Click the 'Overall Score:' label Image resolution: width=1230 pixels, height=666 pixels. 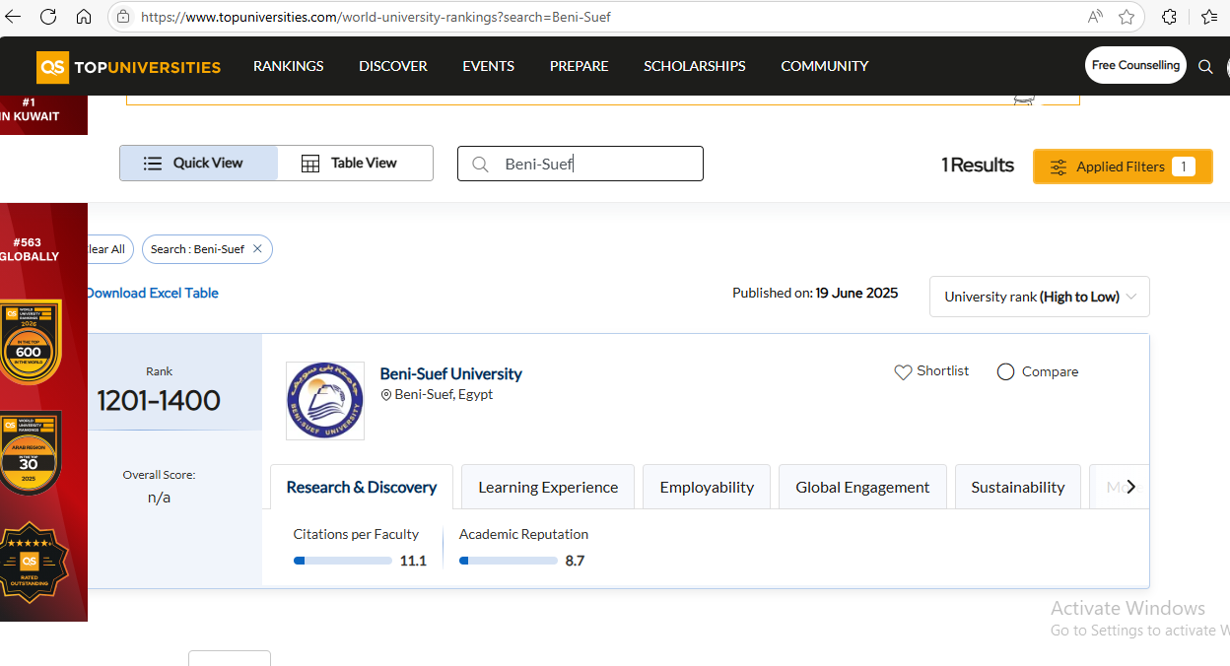(159, 475)
